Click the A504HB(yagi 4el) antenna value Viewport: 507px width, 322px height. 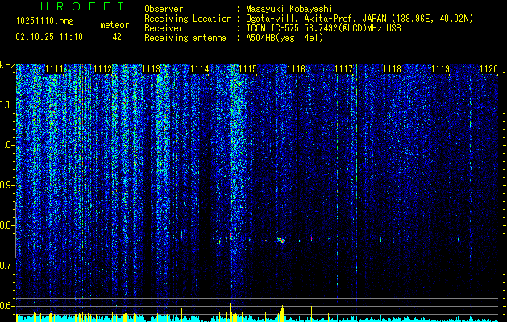pyautogui.click(x=285, y=38)
